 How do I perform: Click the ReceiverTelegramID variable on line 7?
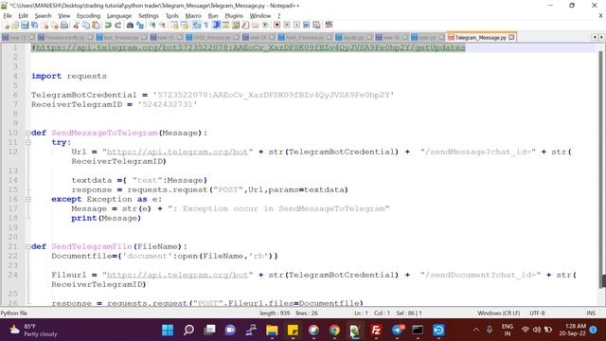click(x=77, y=104)
